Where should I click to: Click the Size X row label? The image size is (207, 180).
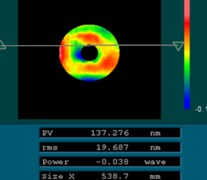pyautogui.click(x=58, y=177)
